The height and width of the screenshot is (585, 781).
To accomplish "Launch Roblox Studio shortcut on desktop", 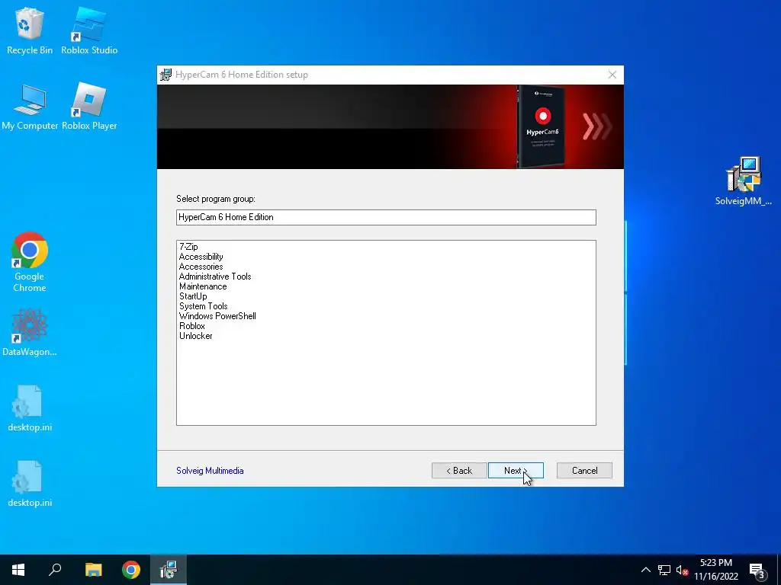I will tap(89, 30).
